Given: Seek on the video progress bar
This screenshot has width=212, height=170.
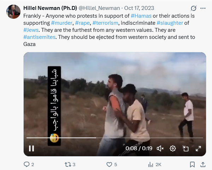Looking at the screenshot, I should 114,138.
